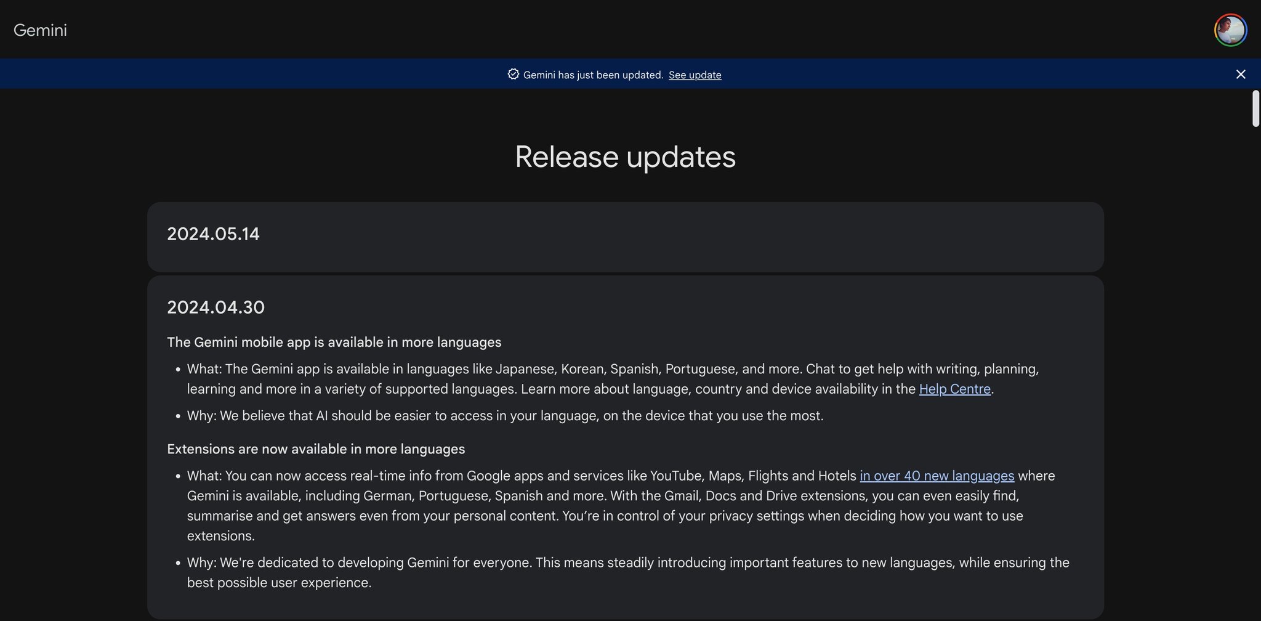This screenshot has width=1261, height=621.
Task: Click 'Extensions are now available in more languages' heading
Action: [316, 448]
